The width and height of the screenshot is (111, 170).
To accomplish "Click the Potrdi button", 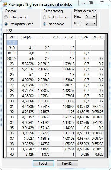I will coord(43,163).
